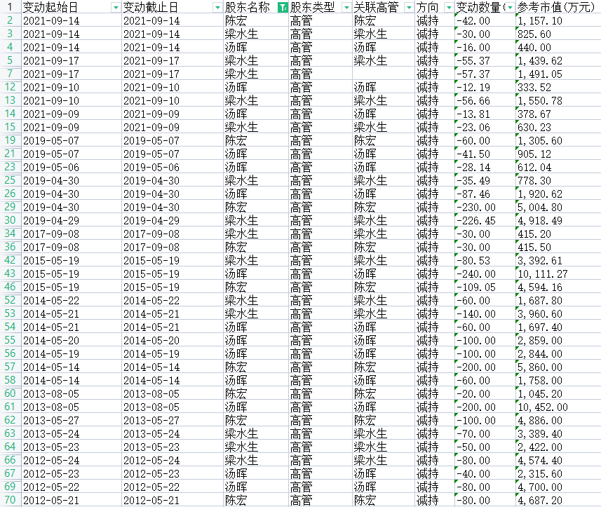This screenshot has width=601, height=507.
Task: Select row header 2
Action: tap(10, 20)
